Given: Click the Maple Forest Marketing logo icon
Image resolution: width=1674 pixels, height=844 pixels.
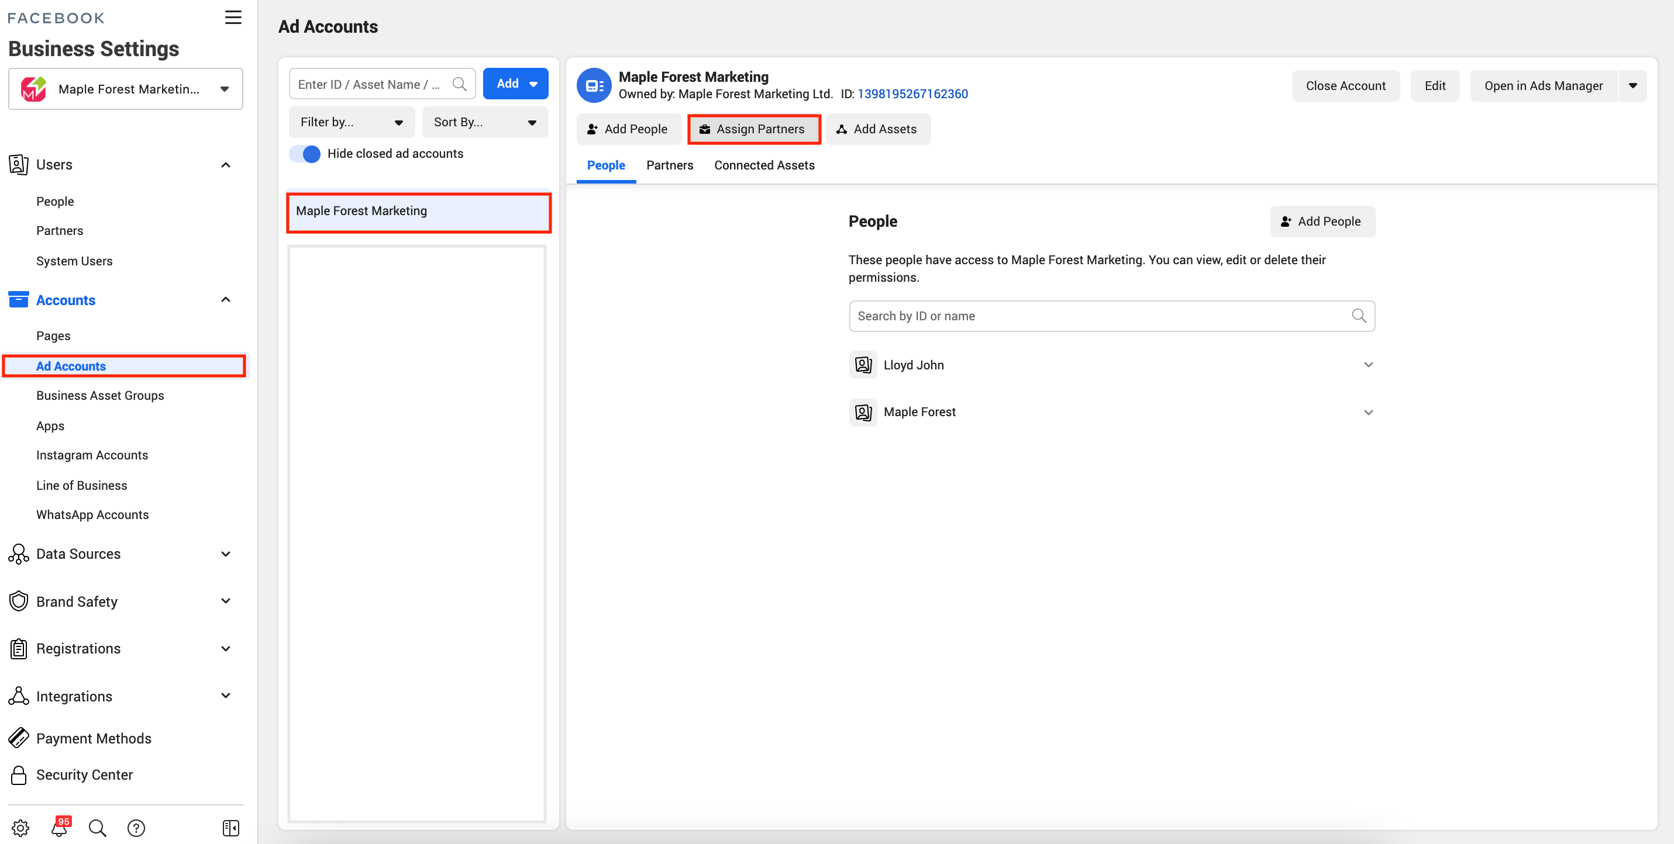Looking at the screenshot, I should click(x=34, y=89).
